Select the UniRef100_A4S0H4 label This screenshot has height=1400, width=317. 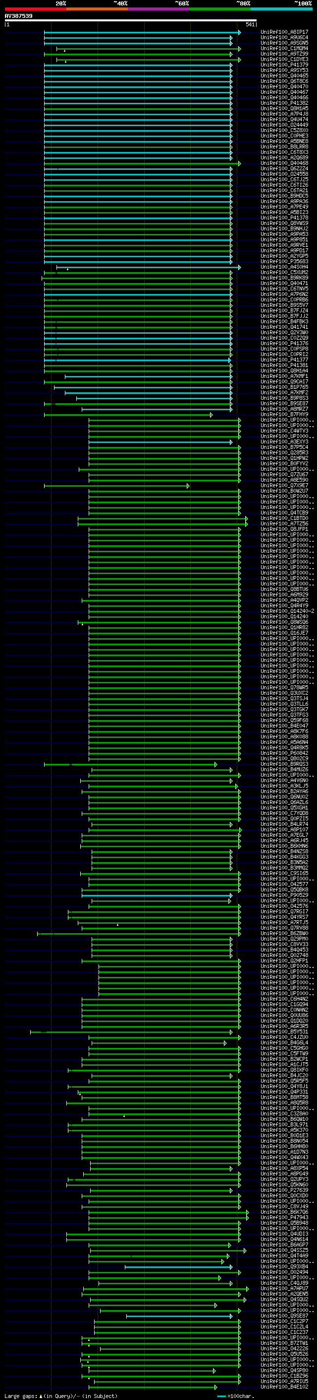[x=284, y=267]
